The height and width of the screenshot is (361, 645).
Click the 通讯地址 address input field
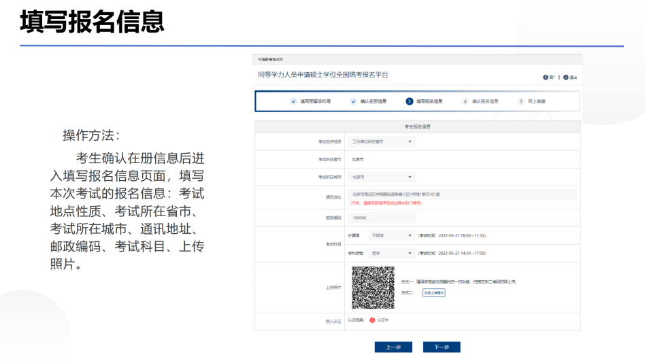pos(463,194)
